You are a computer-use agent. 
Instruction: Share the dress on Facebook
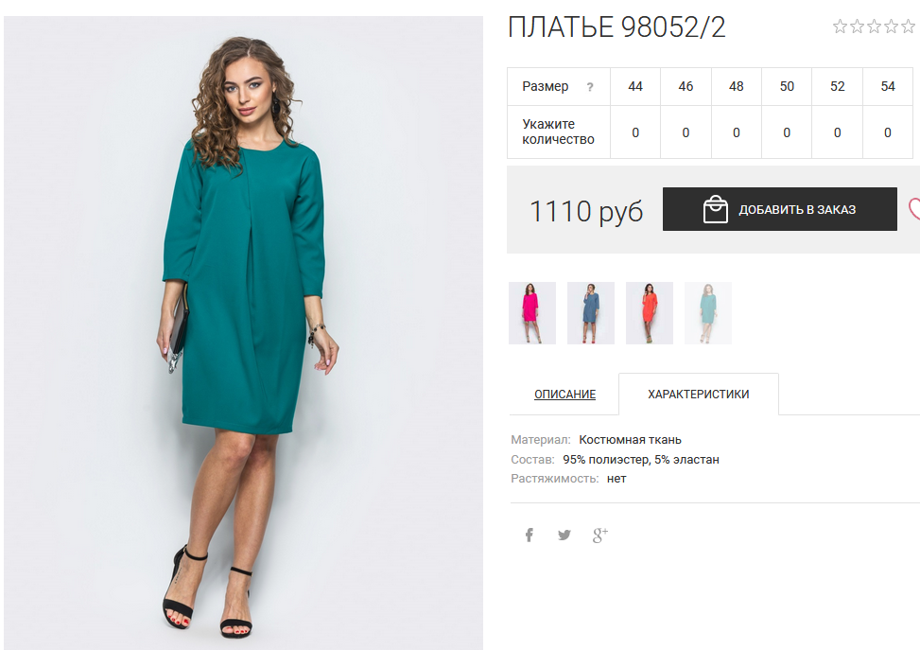click(x=529, y=535)
